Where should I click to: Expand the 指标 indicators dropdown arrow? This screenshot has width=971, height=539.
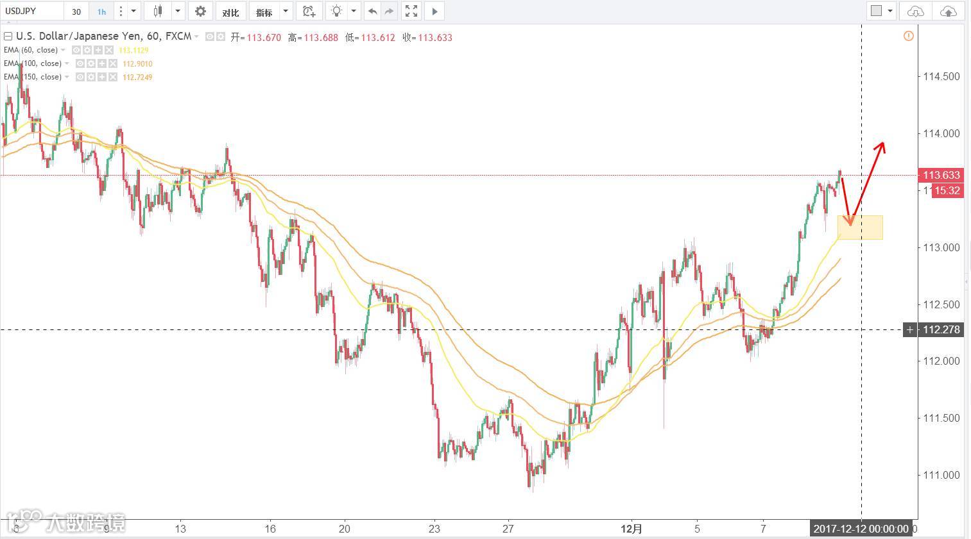point(286,11)
